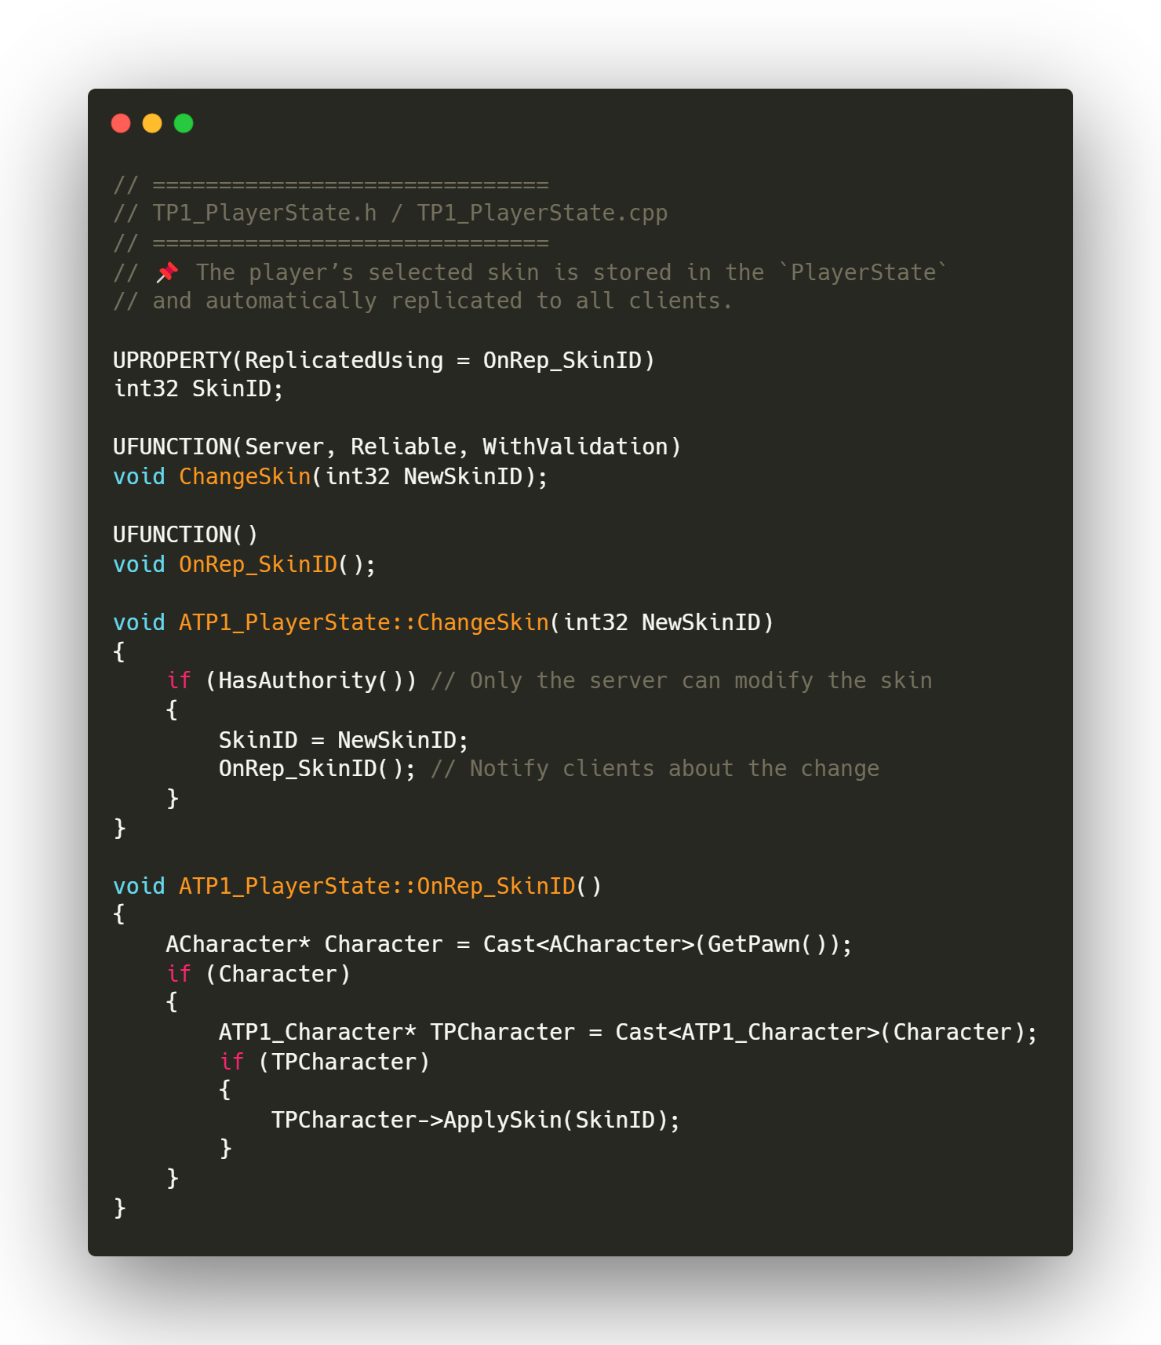Click the empty 'UFUNCTION()' macro line
This screenshot has height=1345, width=1161.
(186, 535)
